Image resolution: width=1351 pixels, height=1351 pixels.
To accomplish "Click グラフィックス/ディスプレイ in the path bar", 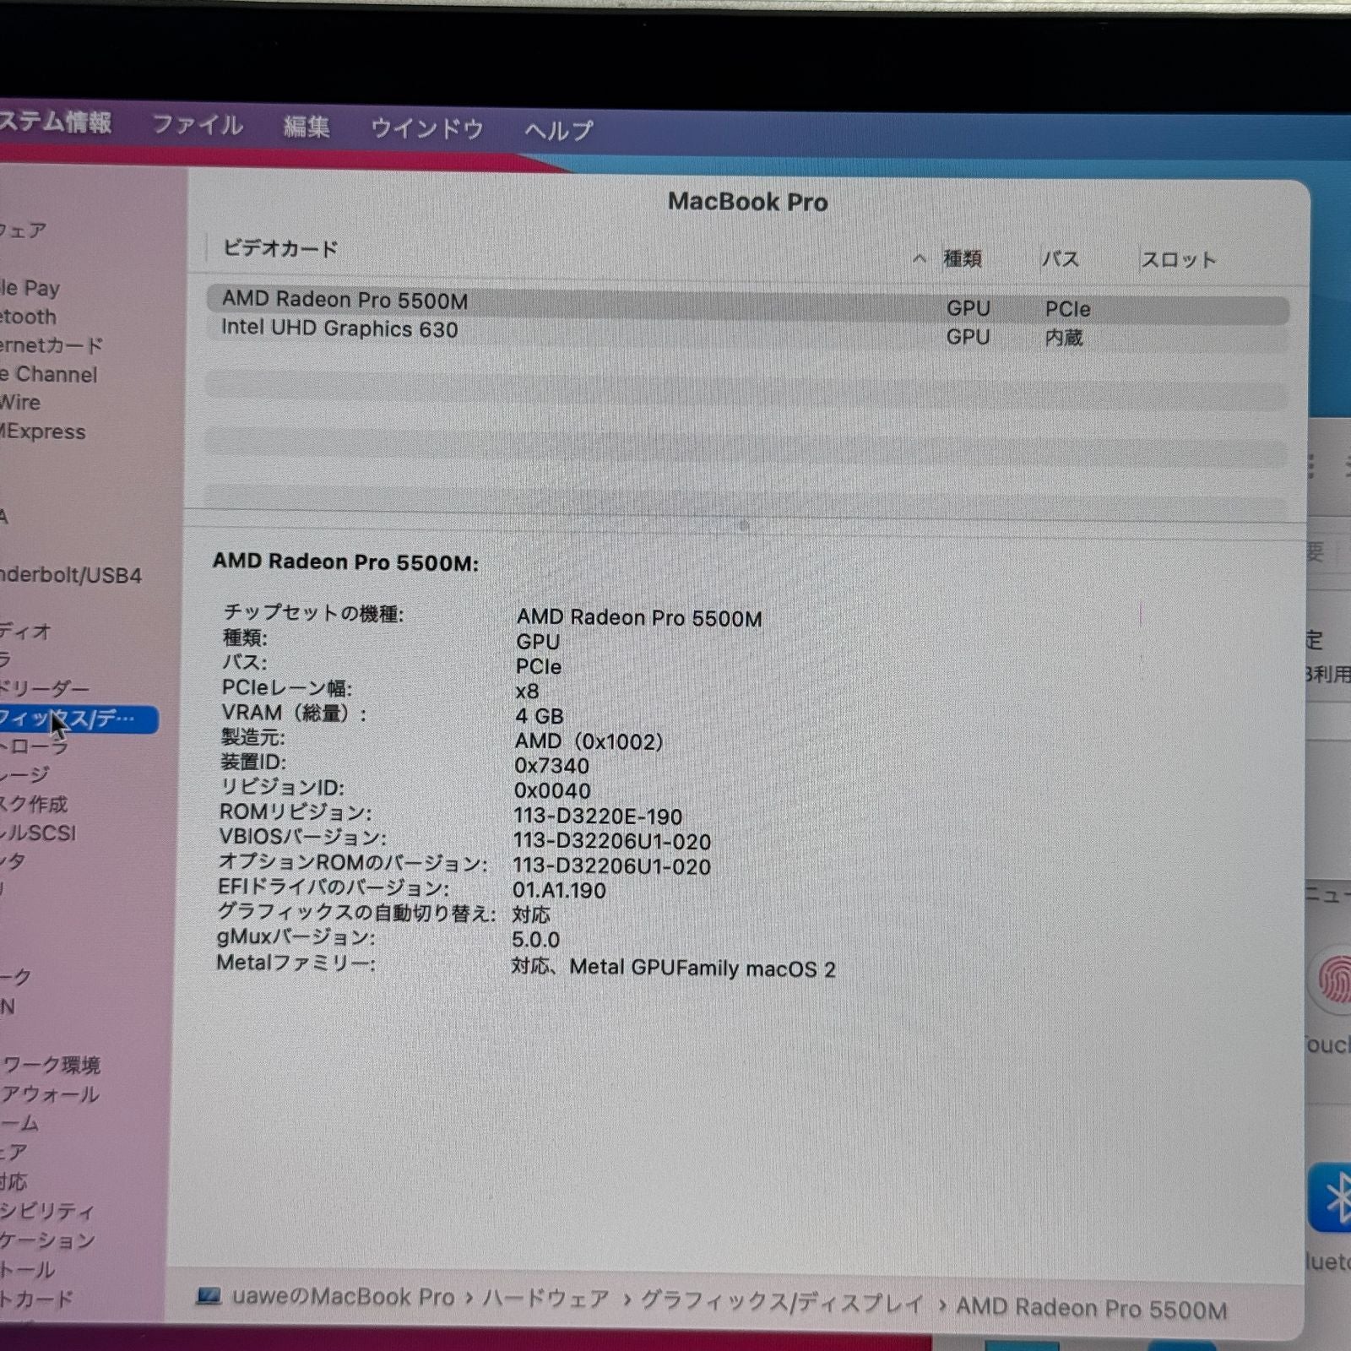I will (x=782, y=1302).
